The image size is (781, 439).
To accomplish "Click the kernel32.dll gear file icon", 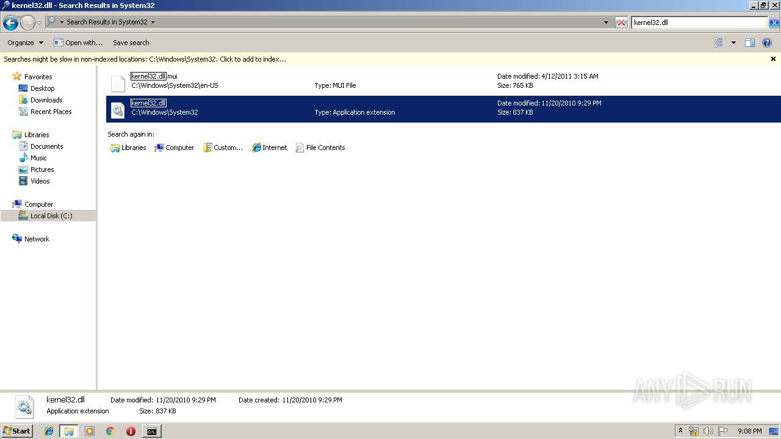I will [x=118, y=109].
